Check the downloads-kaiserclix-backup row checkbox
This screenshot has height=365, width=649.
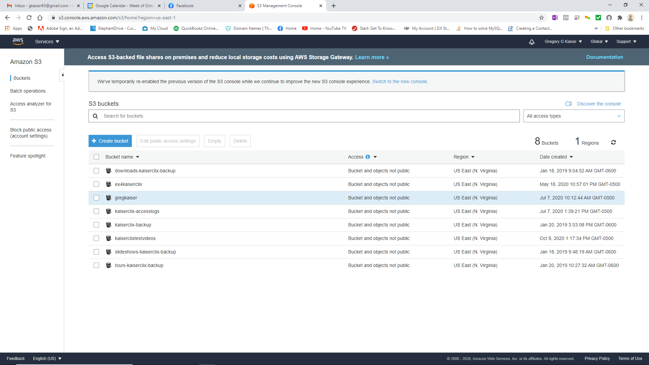pos(96,171)
